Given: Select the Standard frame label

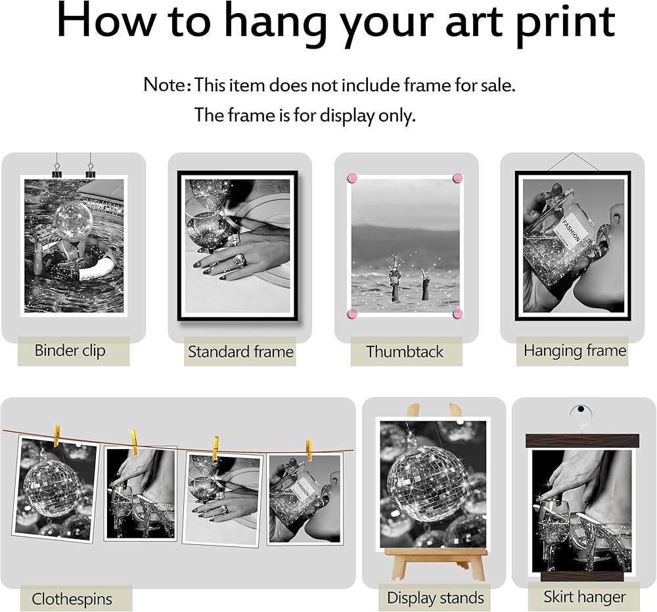Looking at the screenshot, I should 240,351.
